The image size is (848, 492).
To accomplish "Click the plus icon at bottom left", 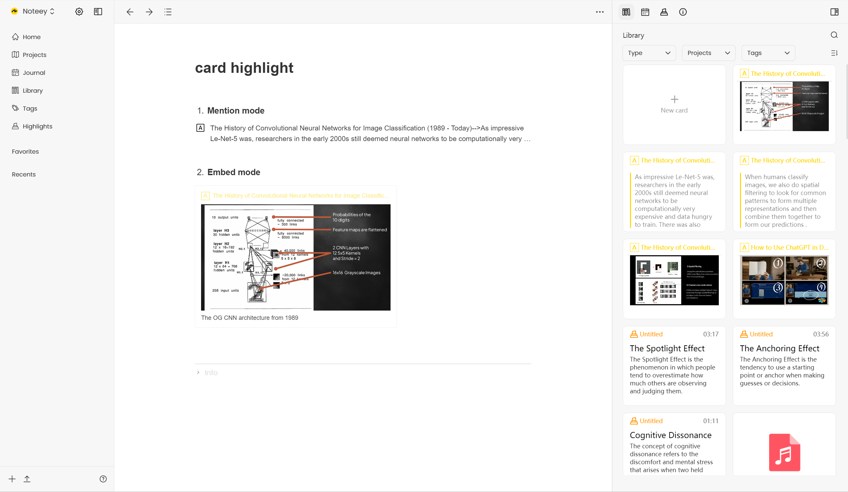I will [x=12, y=479].
